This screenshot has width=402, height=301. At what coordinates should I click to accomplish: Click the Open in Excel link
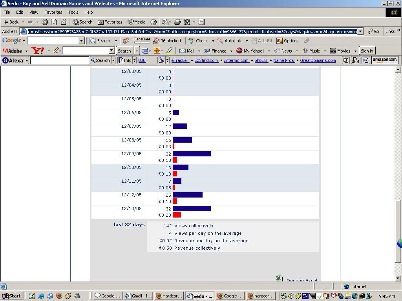[x=301, y=280]
